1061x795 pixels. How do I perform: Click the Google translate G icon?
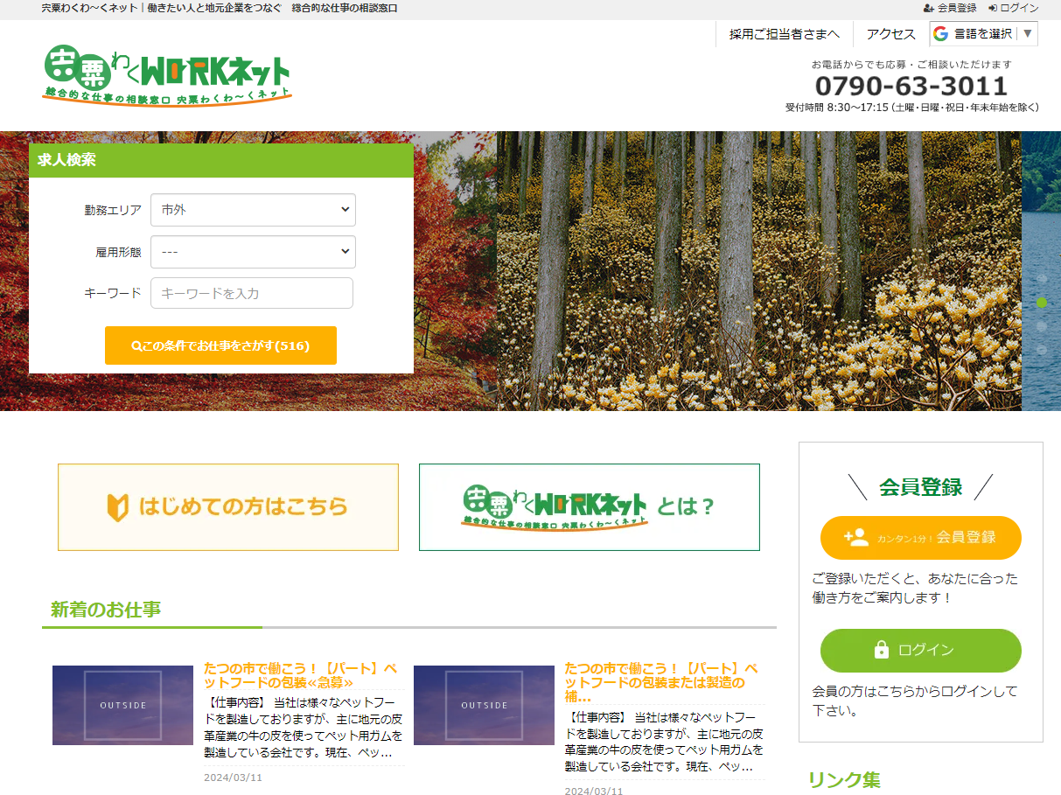point(941,34)
